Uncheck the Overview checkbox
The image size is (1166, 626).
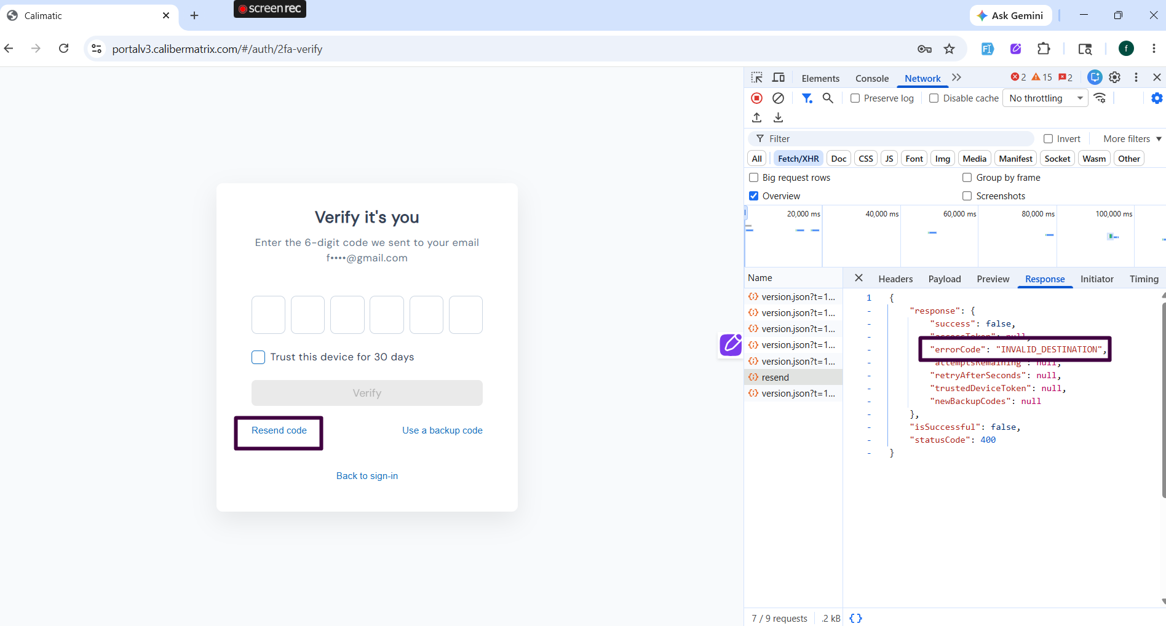click(x=753, y=196)
